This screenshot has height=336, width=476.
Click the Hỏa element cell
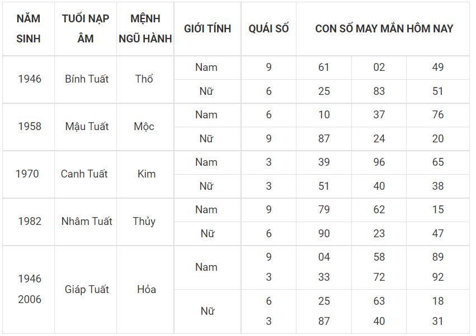point(147,289)
